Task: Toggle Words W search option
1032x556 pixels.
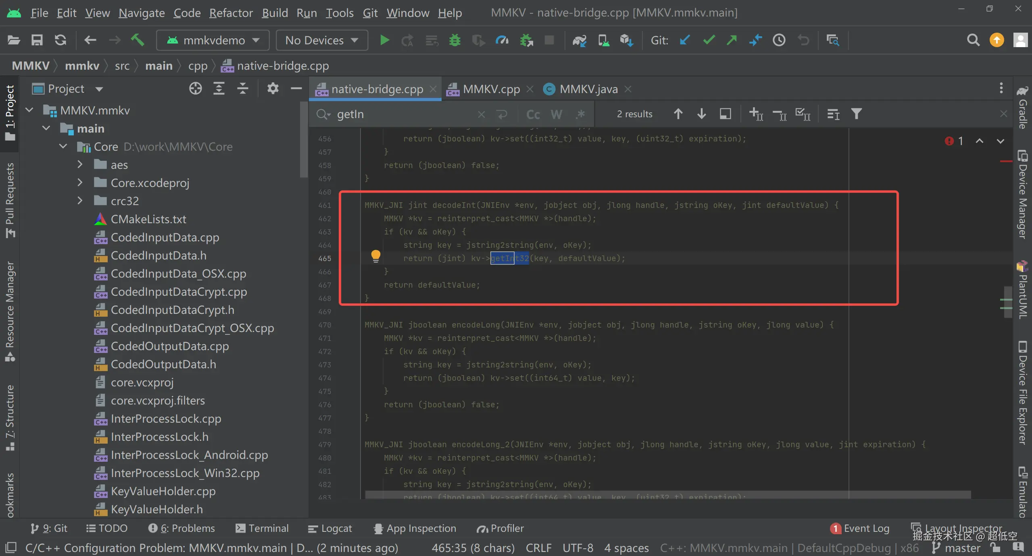Action: point(556,114)
